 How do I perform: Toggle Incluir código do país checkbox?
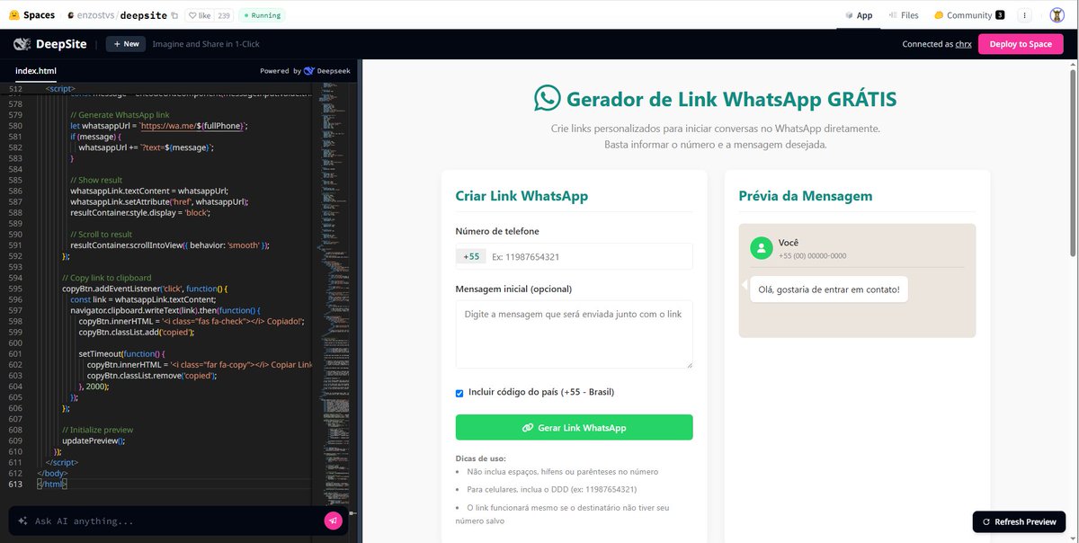[459, 393]
